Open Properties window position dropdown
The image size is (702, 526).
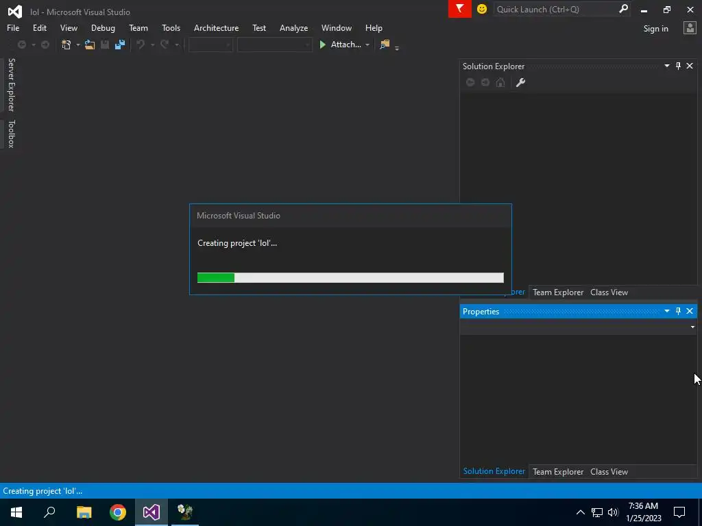(x=666, y=311)
